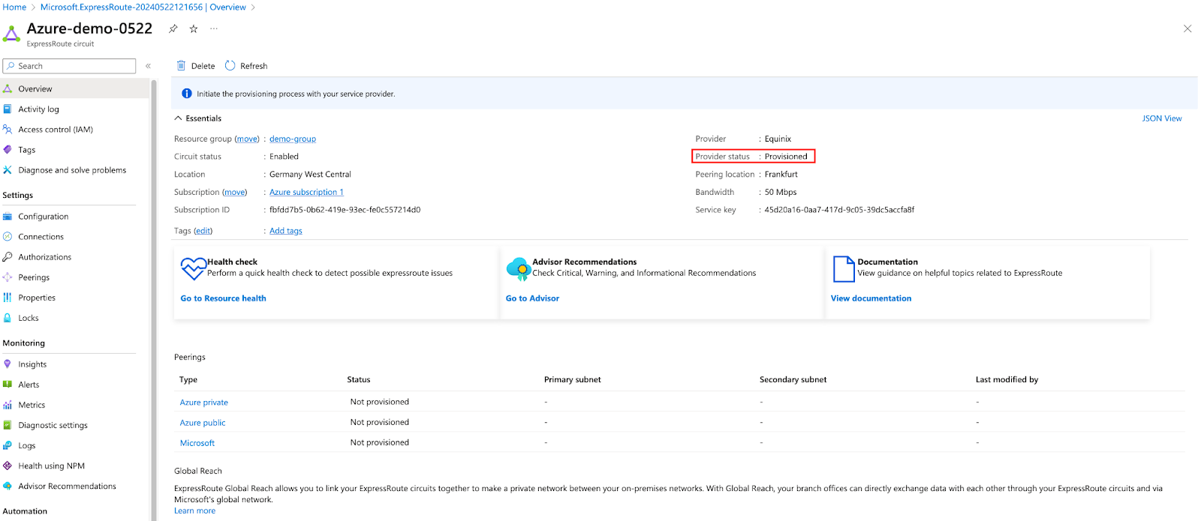Screen dimensions: 1201x521
Task: Open the more options ellipsis by the title
Action: tap(214, 28)
